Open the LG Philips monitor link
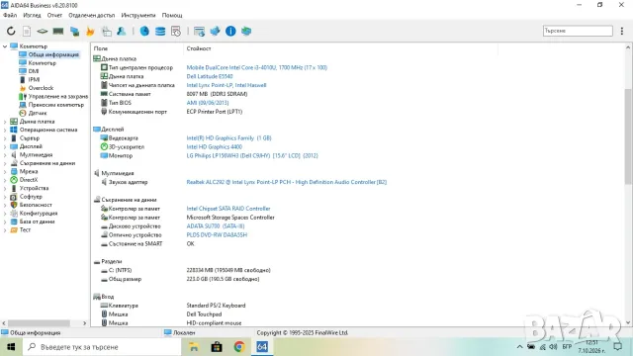The width and height of the screenshot is (633, 356). (x=252, y=156)
